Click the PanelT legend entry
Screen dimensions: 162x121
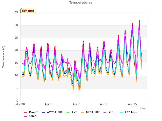[x=31, y=112]
